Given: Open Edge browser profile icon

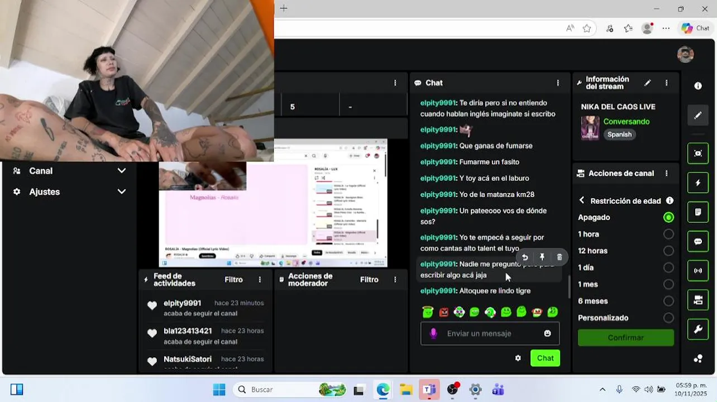Looking at the screenshot, I should 647,28.
